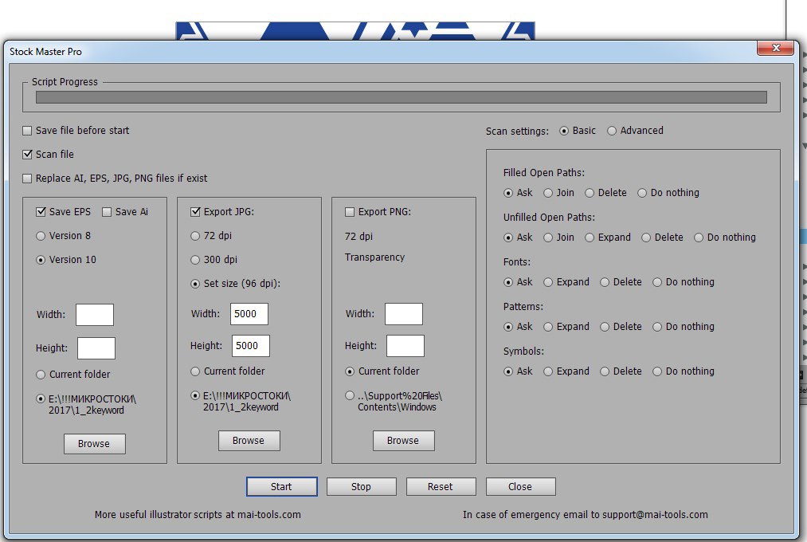Screen dimensions: 807x542
Task: Stop the running script
Action: coord(362,486)
